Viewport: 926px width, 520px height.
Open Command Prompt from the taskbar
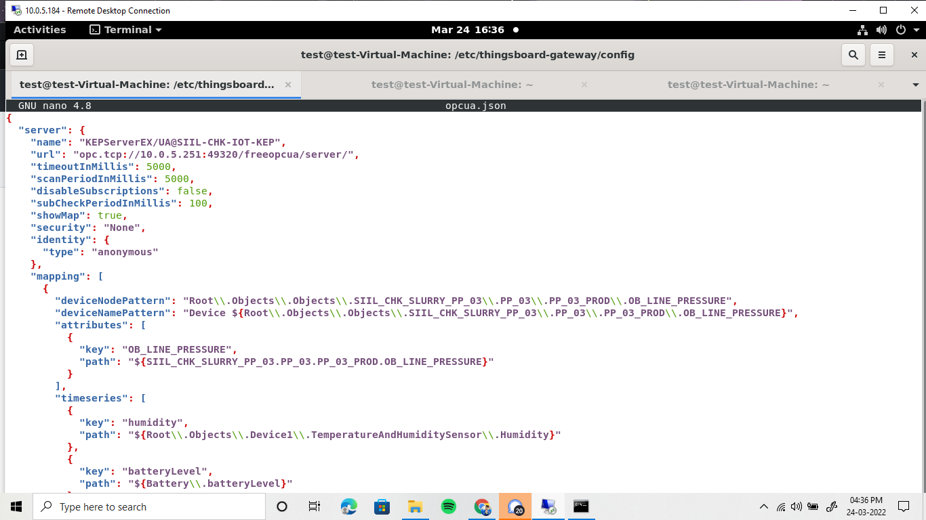pyautogui.click(x=581, y=506)
